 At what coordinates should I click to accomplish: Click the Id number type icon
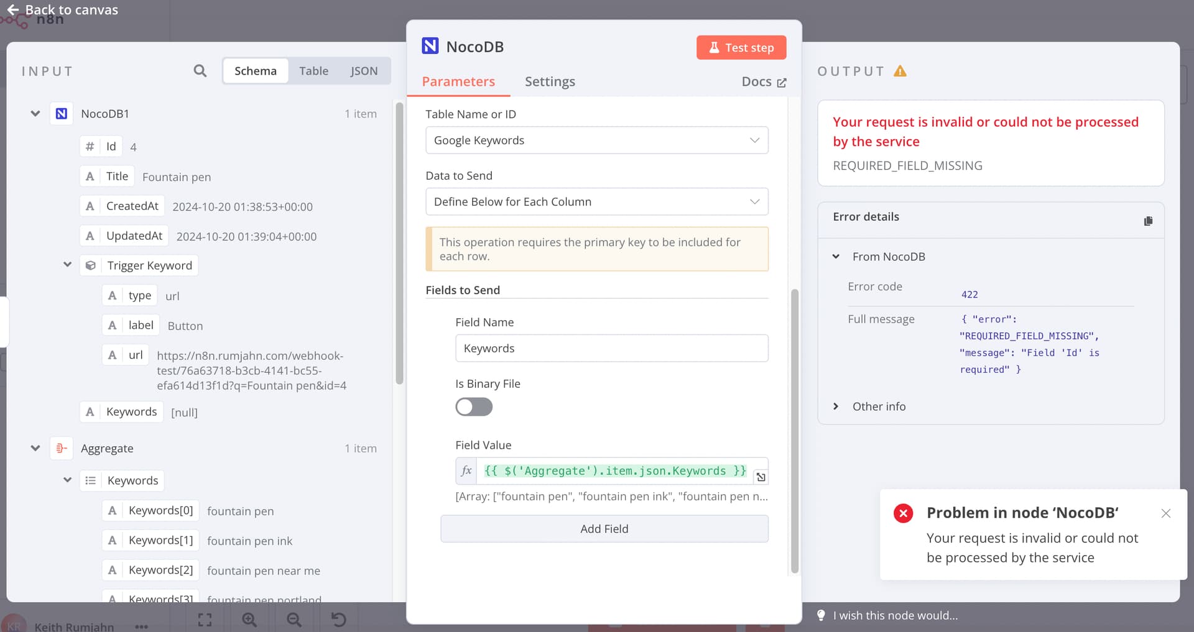coord(90,146)
